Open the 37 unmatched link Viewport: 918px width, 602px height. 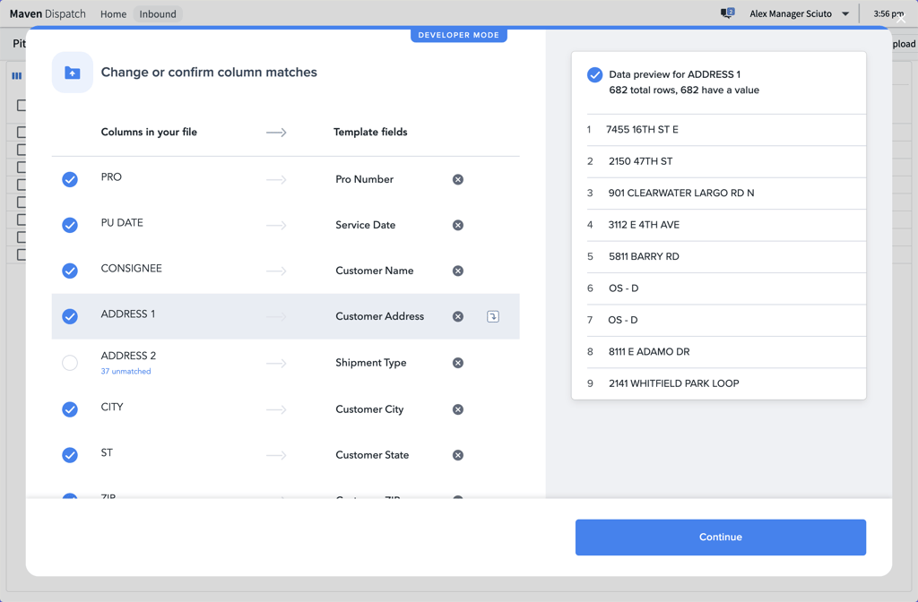click(126, 372)
